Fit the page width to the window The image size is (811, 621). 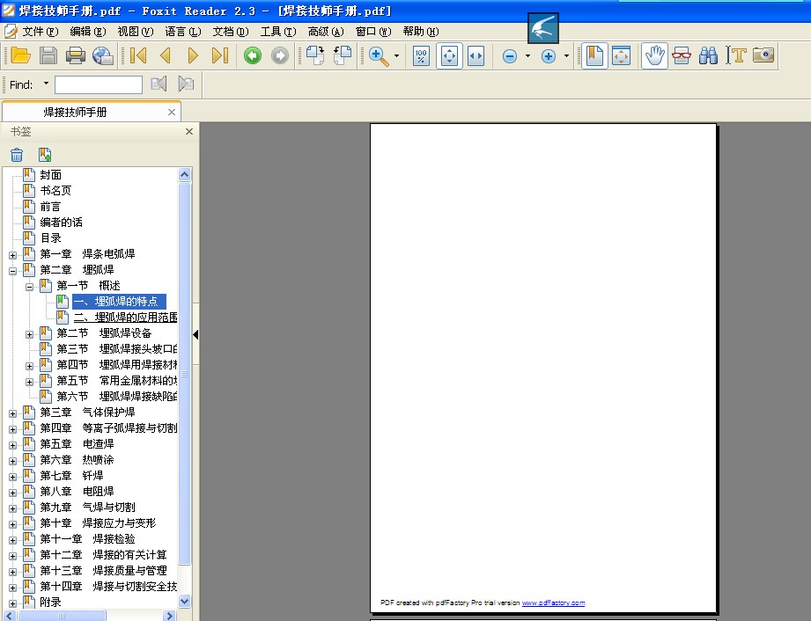coord(476,55)
